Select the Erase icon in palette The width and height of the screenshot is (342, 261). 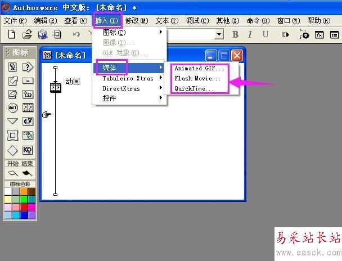point(12,94)
